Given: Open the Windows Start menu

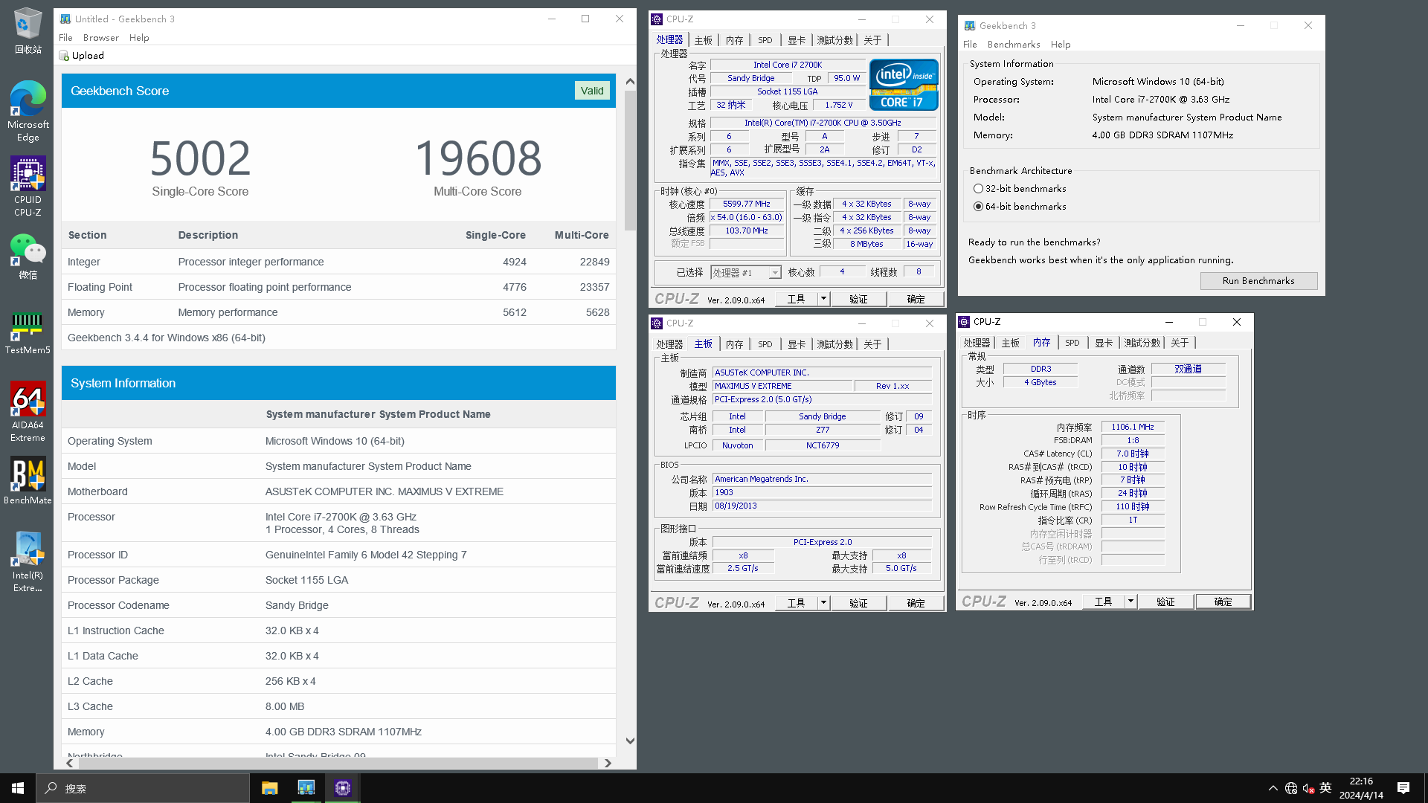Looking at the screenshot, I should (18, 788).
